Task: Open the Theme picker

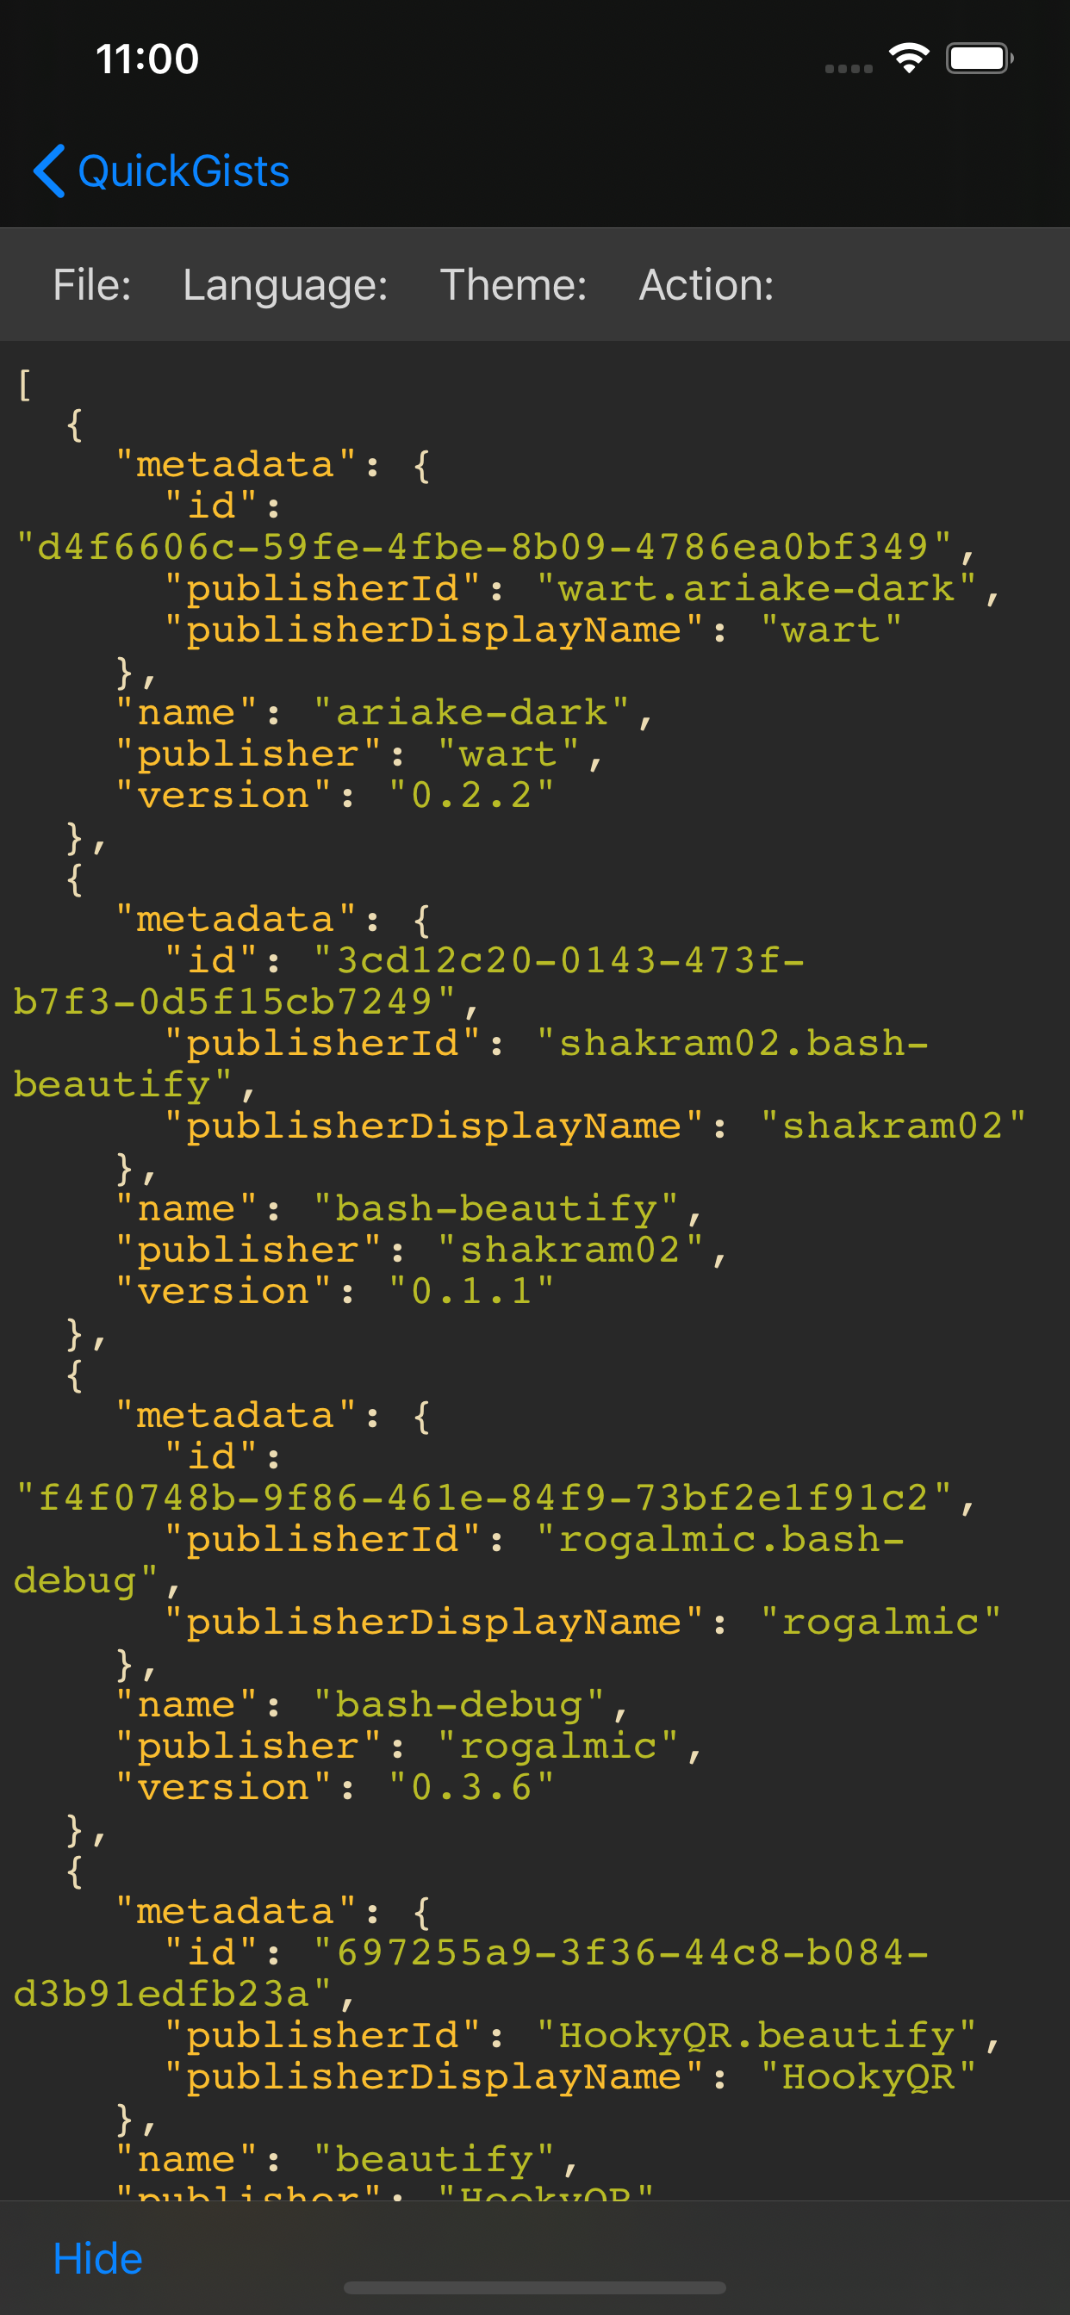Action: 513,285
